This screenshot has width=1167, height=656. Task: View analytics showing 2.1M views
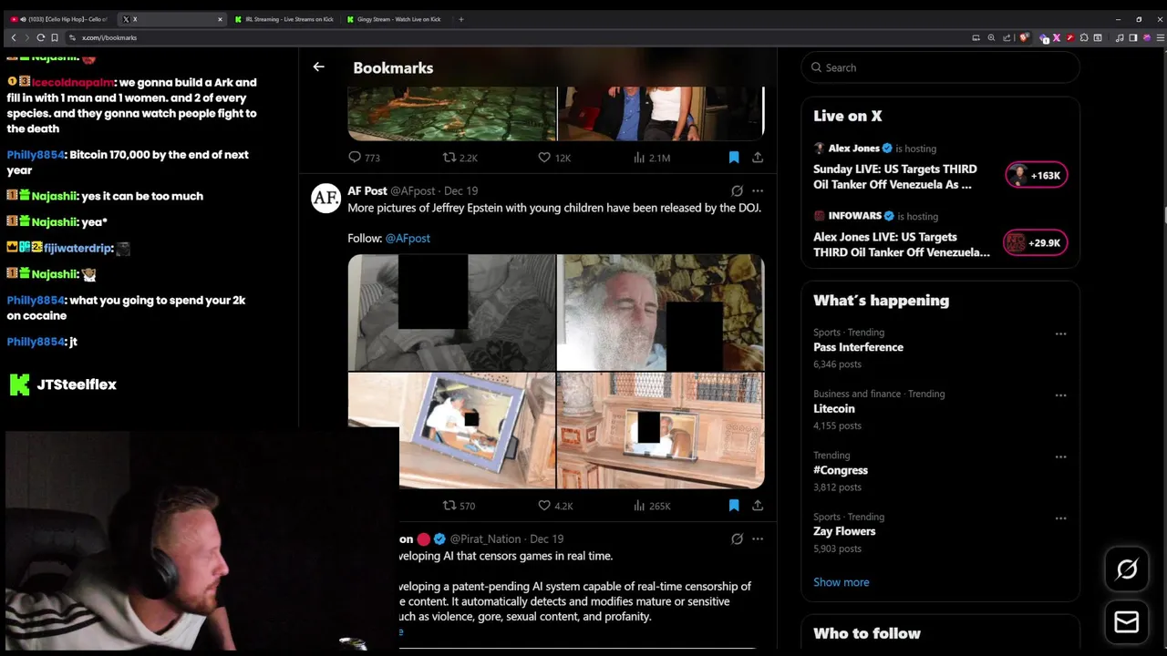pos(651,158)
